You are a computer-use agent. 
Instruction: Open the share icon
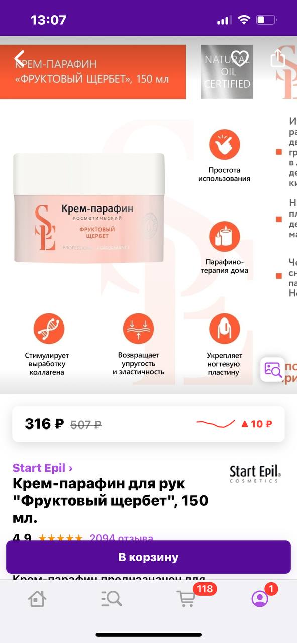(277, 59)
